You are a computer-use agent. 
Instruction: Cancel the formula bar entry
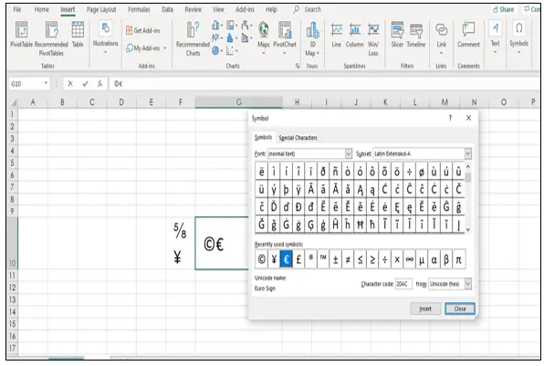pyautogui.click(x=70, y=84)
